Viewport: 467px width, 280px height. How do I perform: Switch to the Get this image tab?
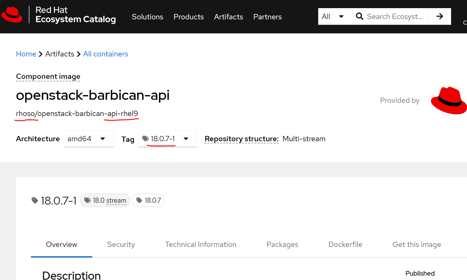[416, 244]
